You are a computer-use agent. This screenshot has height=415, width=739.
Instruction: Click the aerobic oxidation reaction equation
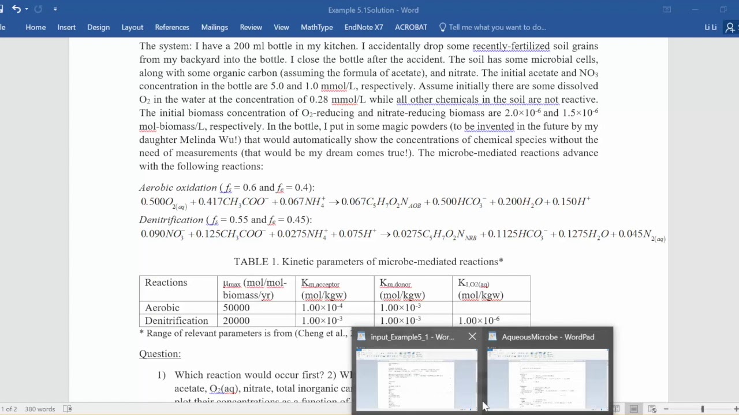(x=365, y=202)
